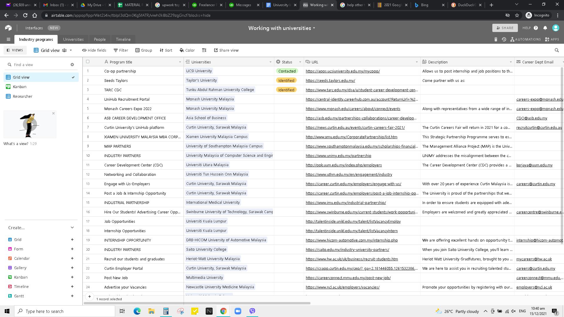This screenshot has height=317, width=564.
Task: Open Hide fields menu
Action: 94,50
